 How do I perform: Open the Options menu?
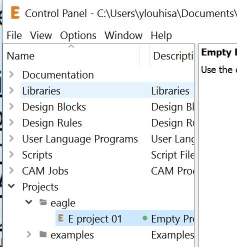tap(78, 35)
